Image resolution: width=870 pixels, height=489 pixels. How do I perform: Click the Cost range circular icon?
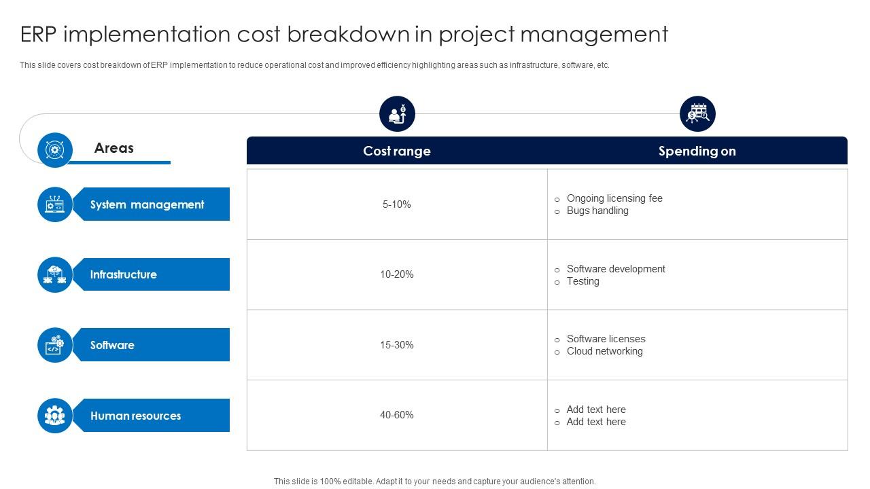[397, 114]
